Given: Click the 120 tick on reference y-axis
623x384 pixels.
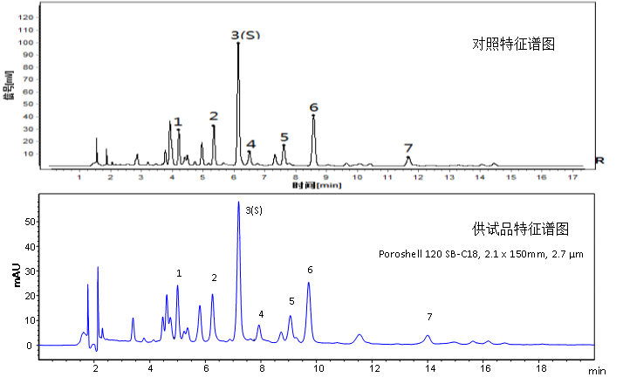Looking at the screenshot, I should pos(26,17).
